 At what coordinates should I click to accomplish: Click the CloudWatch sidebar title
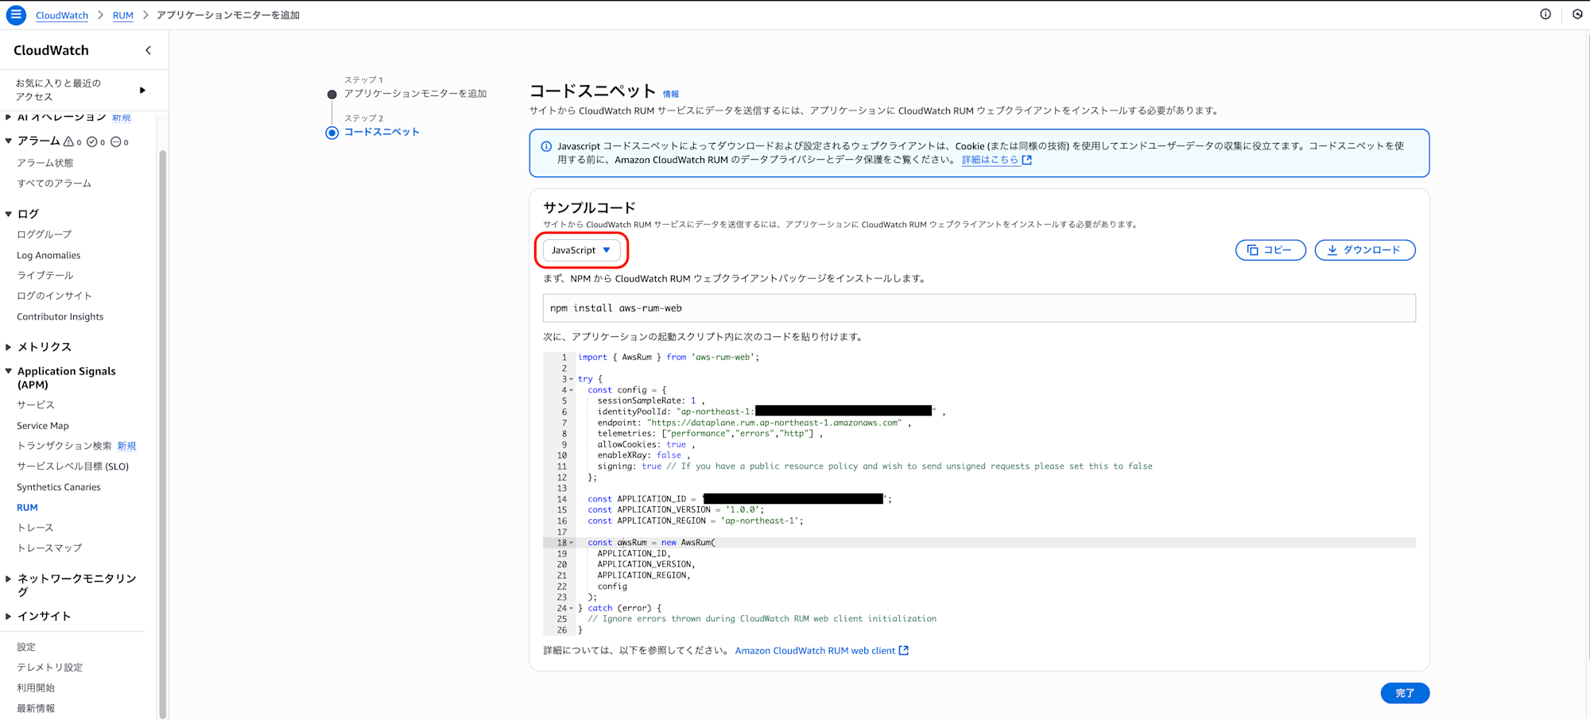point(51,50)
